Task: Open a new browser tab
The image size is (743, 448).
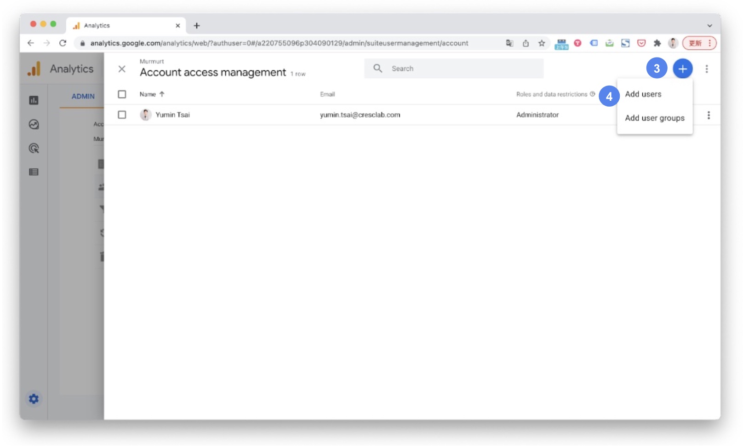Action: (x=197, y=26)
